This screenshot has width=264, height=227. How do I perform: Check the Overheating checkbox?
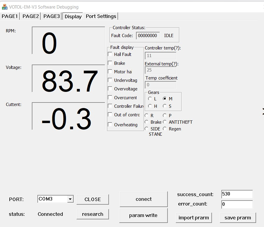[x=110, y=125]
